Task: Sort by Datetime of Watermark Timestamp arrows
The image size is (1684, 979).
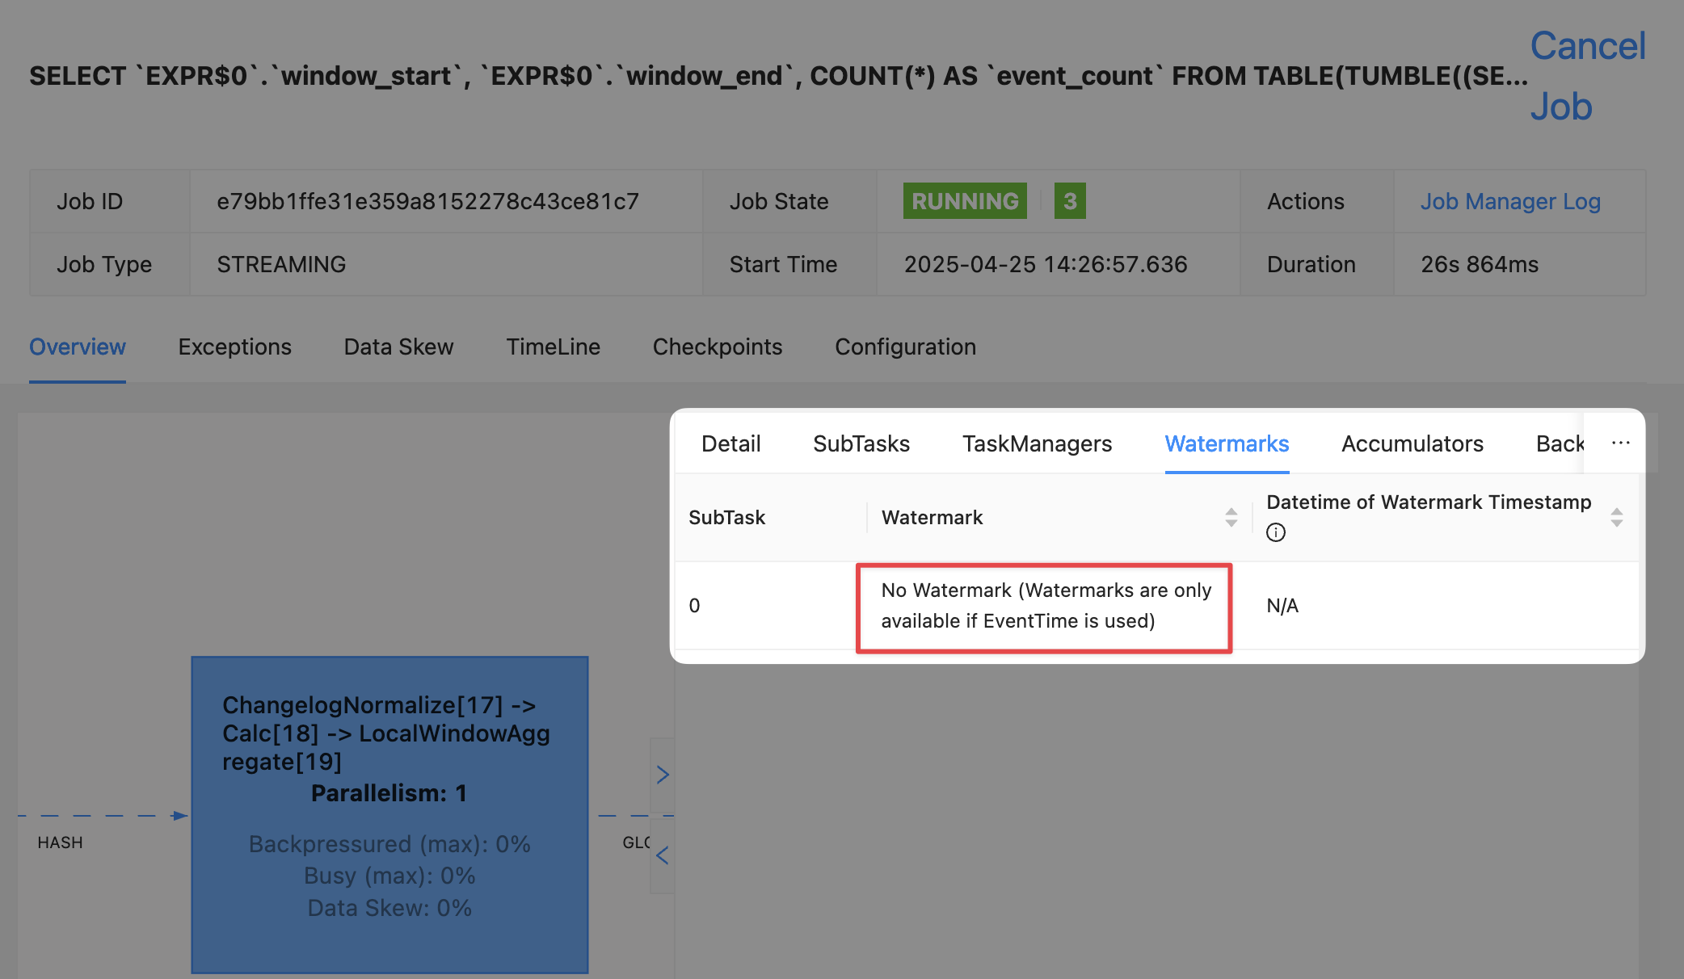Action: coord(1616,517)
